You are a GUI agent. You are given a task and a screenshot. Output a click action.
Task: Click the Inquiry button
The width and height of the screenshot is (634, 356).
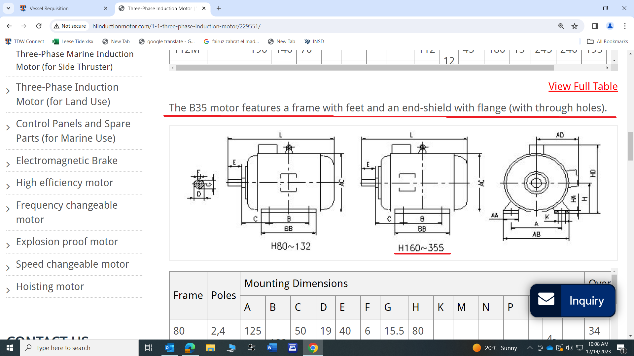[x=573, y=301]
